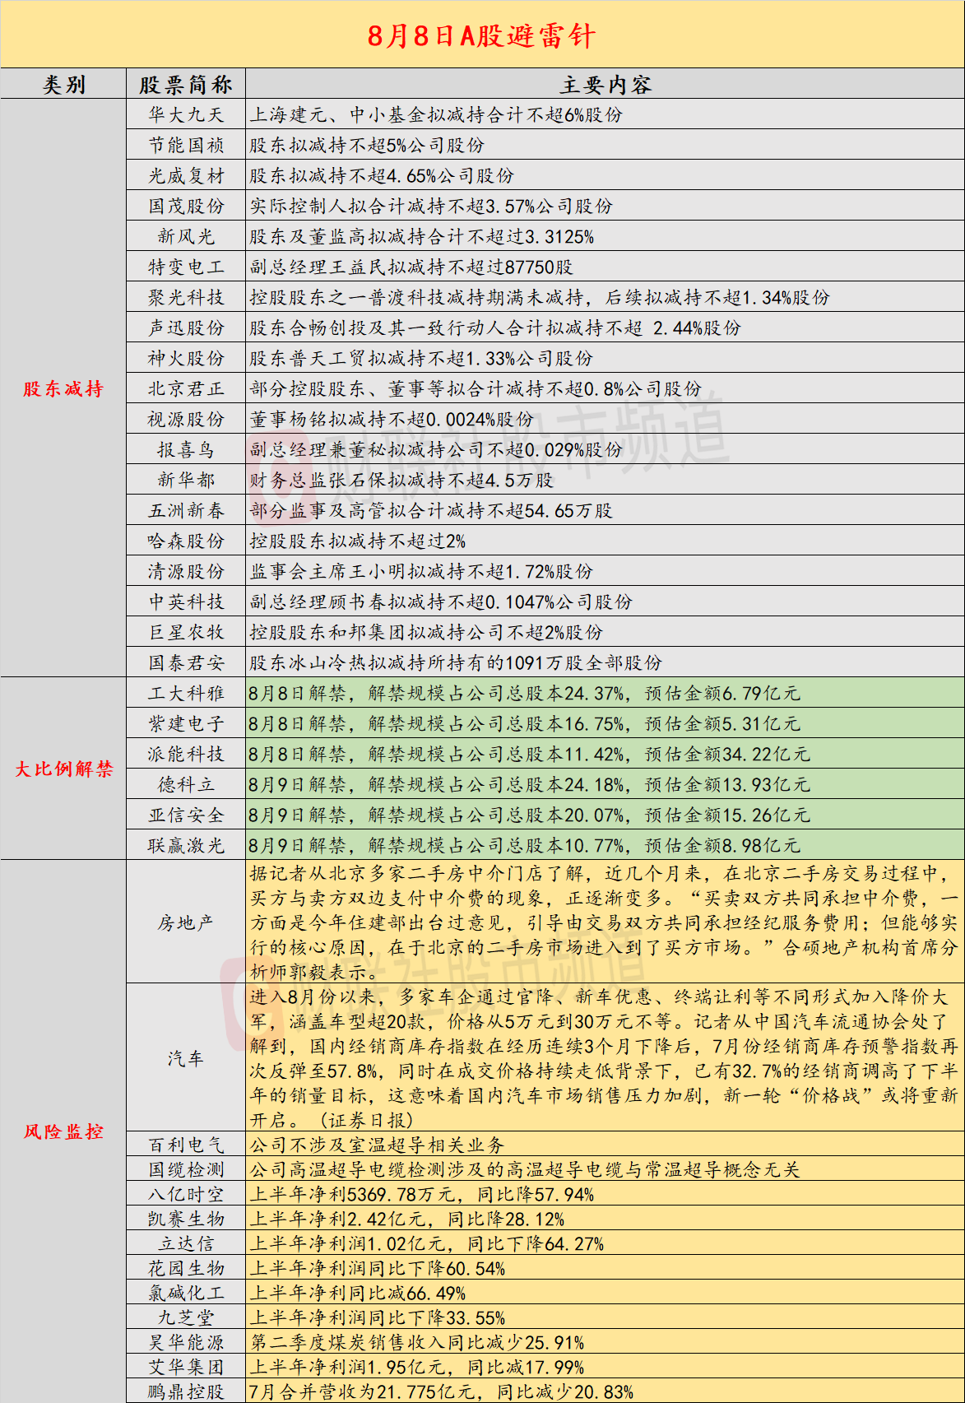965x1403 pixels.
Task: Click the 北京二手房 news paragraph
Action: click(x=605, y=922)
